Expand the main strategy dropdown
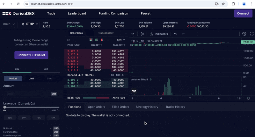This screenshot has width=255, height=137. pyautogui.click(x=9, y=24)
